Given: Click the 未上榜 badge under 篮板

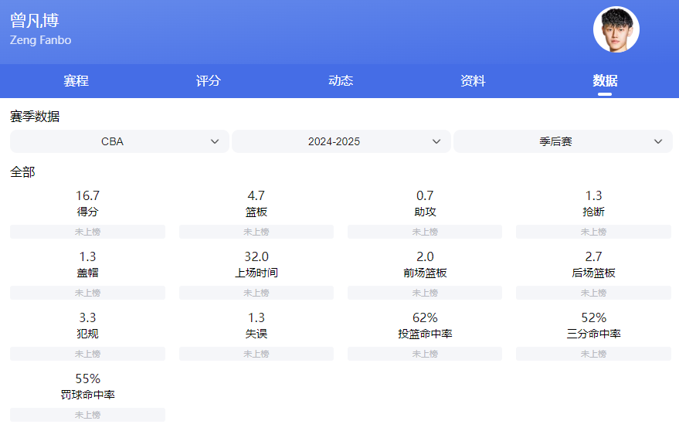Looking at the screenshot, I should [x=256, y=232].
